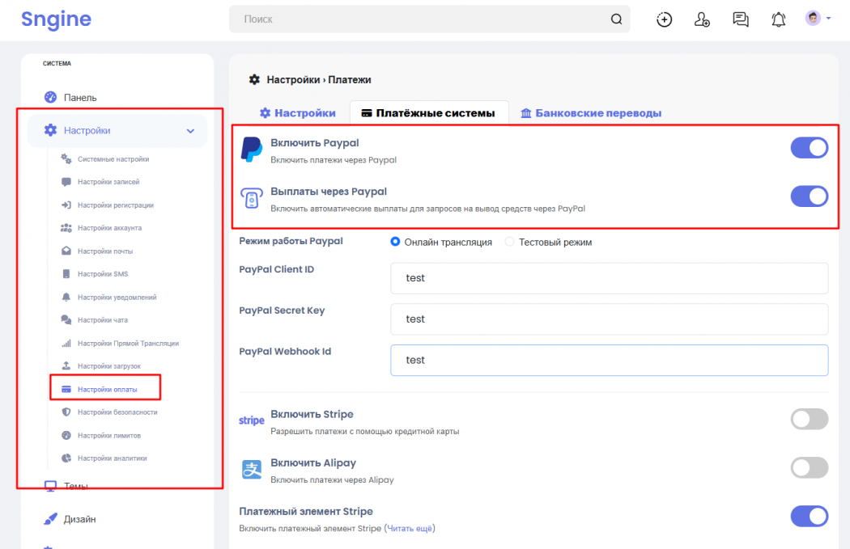The image size is (850, 549).
Task: Turn on the Включить Alipay toggle
Action: (809, 467)
